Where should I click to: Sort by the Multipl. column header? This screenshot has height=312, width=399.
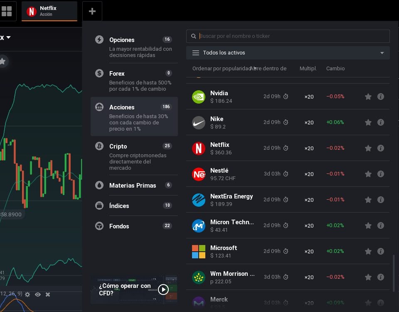308,69
